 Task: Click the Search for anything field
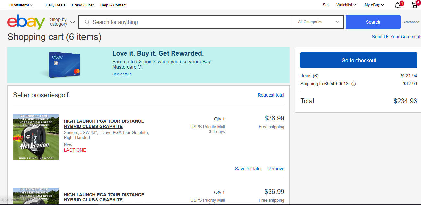click(185, 22)
